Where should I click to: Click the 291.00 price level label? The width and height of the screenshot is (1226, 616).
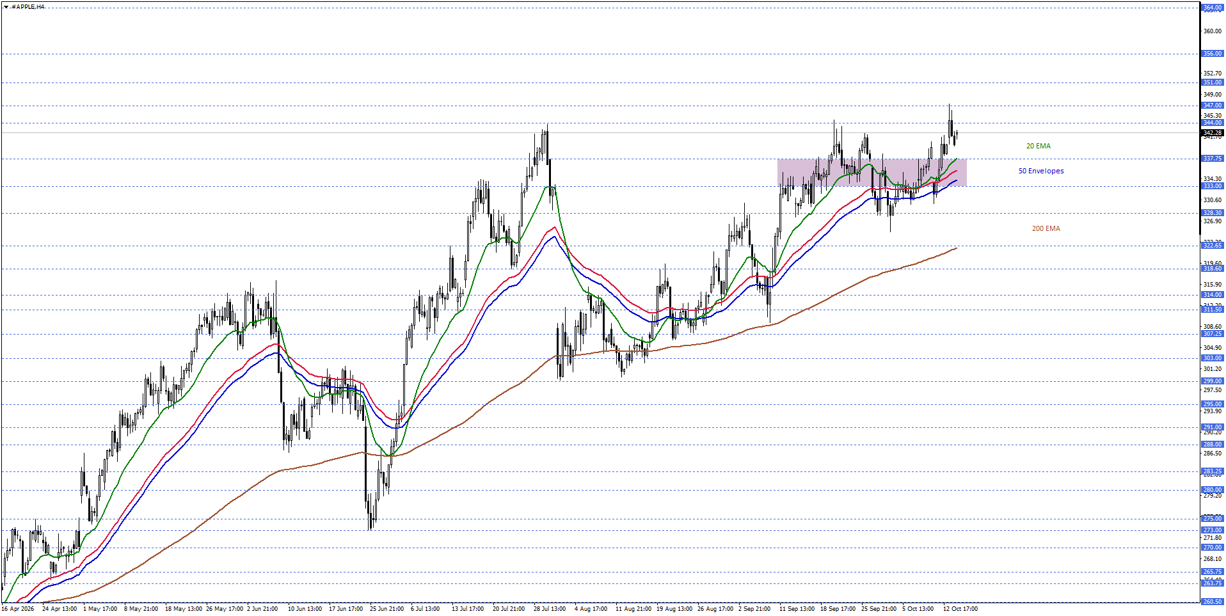coord(1213,427)
